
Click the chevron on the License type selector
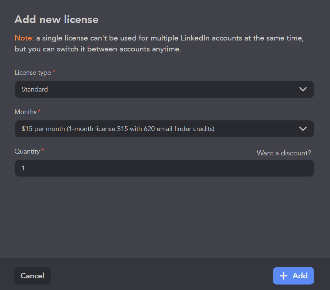[303, 89]
